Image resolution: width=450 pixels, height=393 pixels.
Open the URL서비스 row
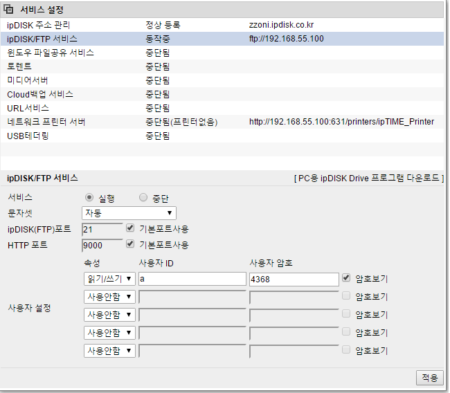(222, 108)
